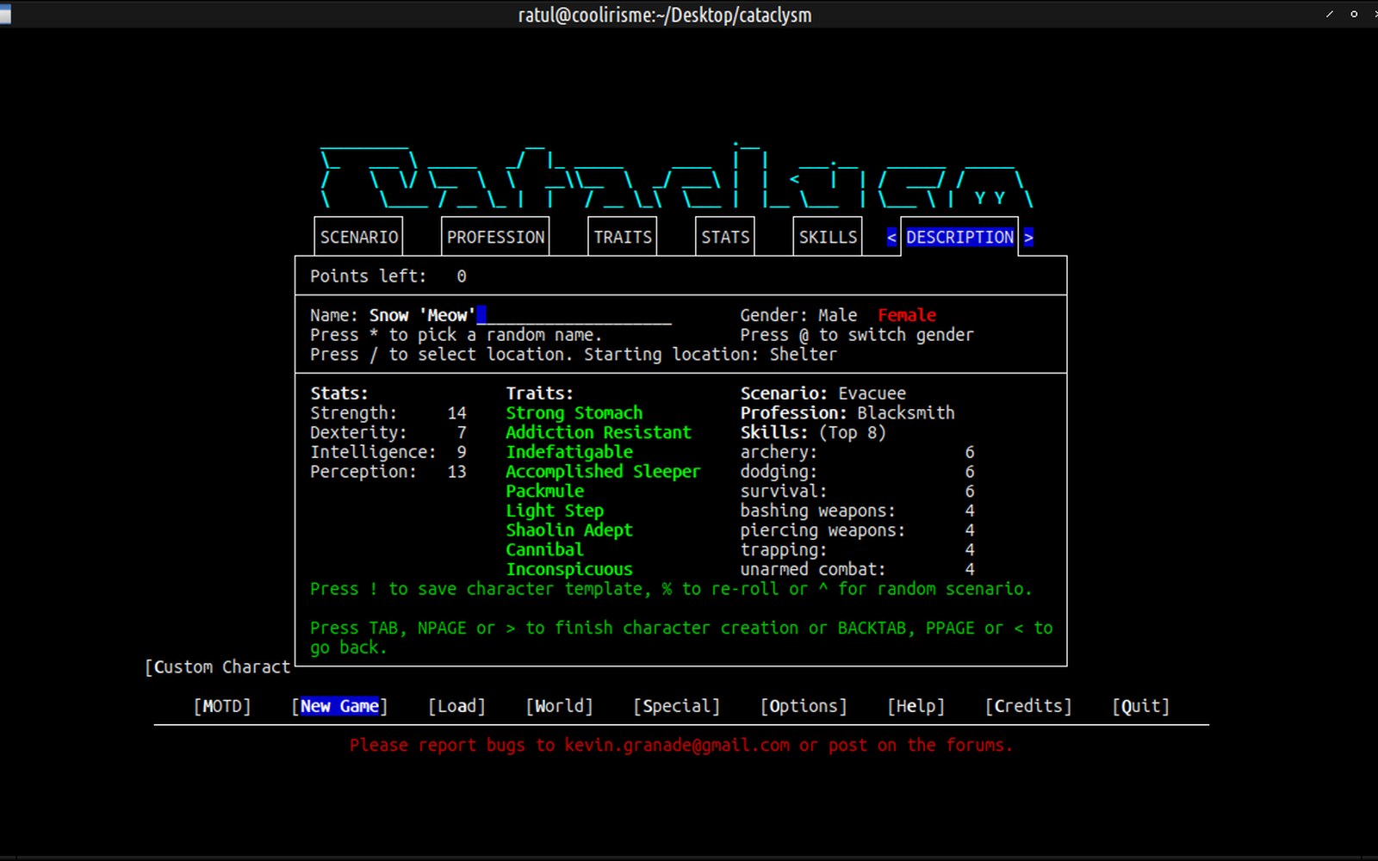This screenshot has width=1378, height=861.
Task: Click the DESCRIPTION tab
Action: pyautogui.click(x=959, y=237)
